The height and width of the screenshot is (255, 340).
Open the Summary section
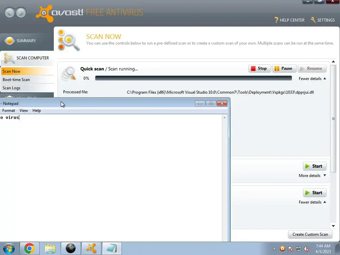27,41
